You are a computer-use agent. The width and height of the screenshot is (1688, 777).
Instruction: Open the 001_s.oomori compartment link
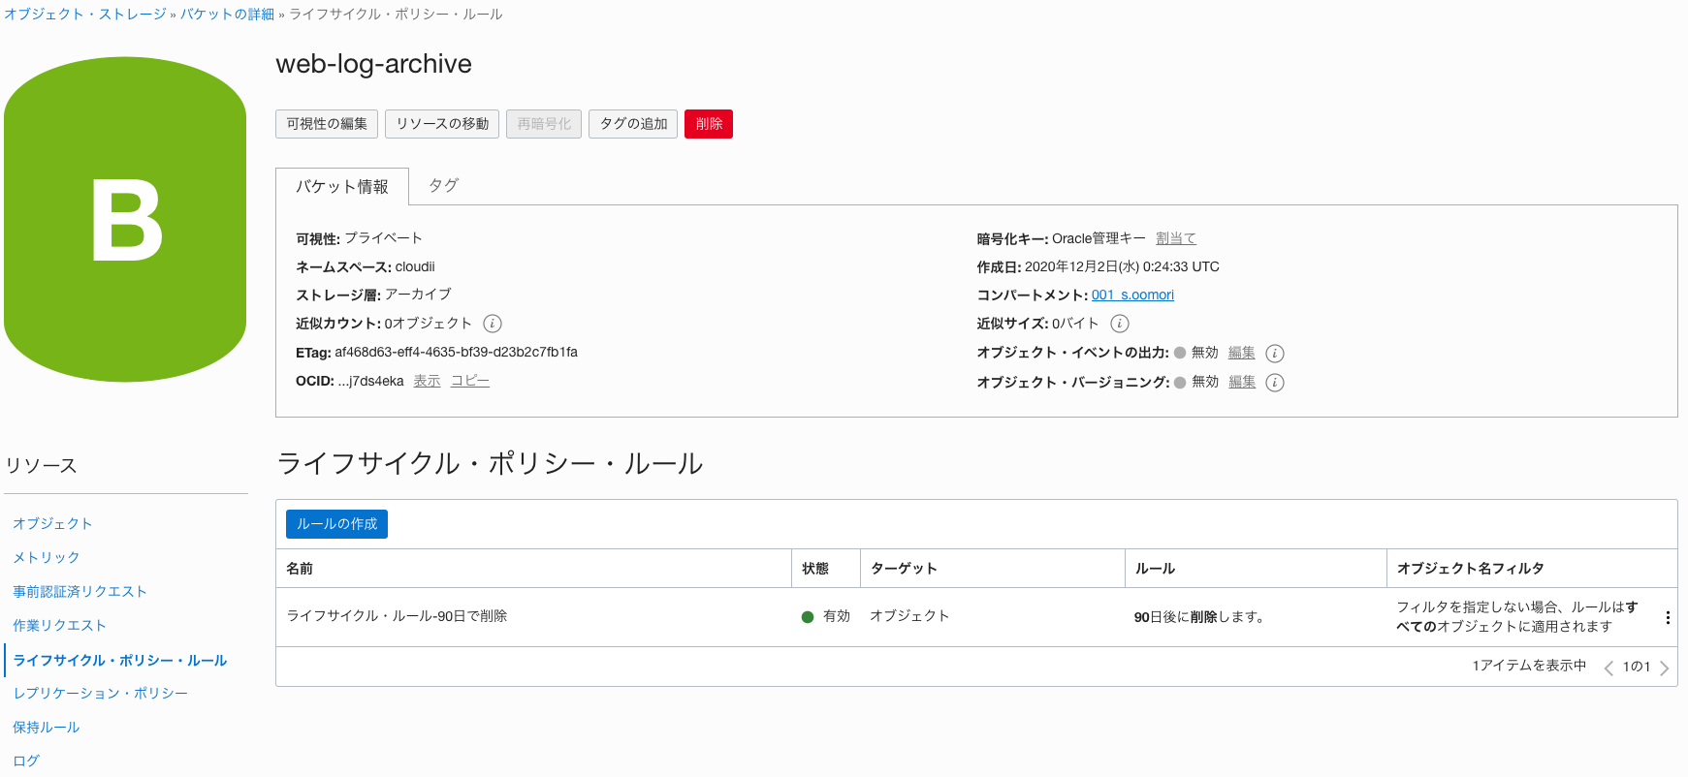(1132, 295)
